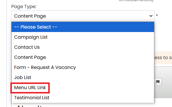Click empty space right of Testimonial List option
172x107 pixels.
click(102, 97)
